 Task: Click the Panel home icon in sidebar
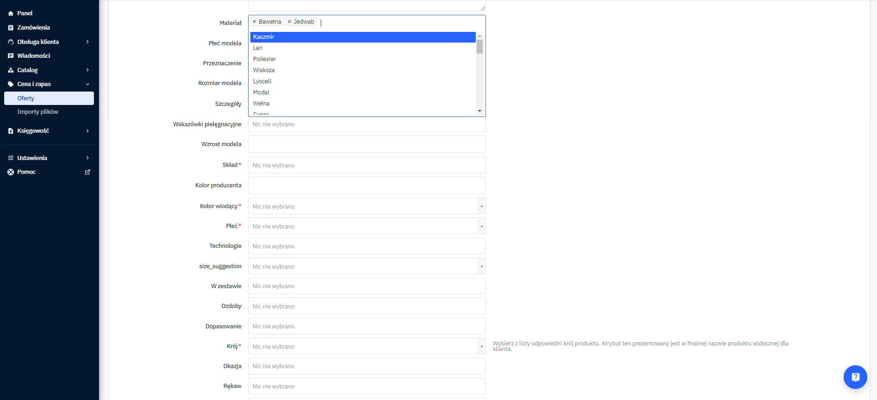pyautogui.click(x=11, y=13)
